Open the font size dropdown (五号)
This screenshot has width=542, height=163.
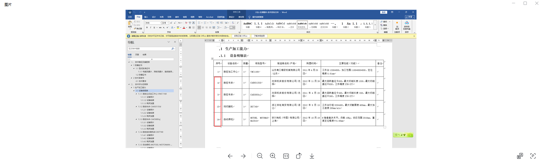tap(168, 23)
